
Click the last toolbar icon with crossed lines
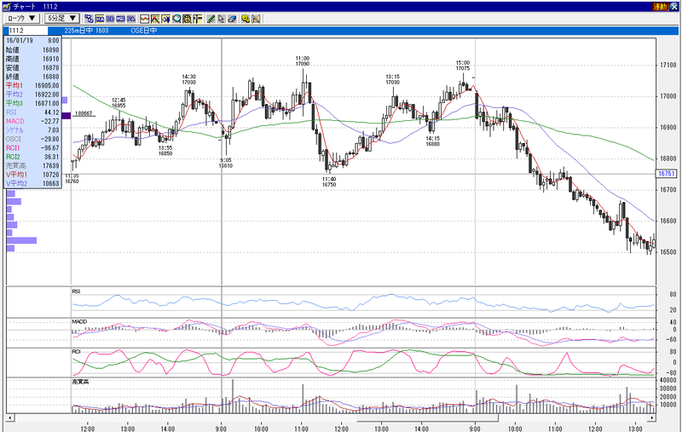coord(256,19)
